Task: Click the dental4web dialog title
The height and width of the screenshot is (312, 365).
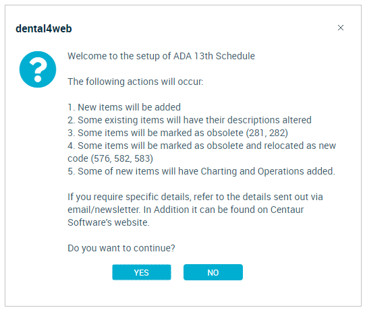Action: (x=44, y=29)
